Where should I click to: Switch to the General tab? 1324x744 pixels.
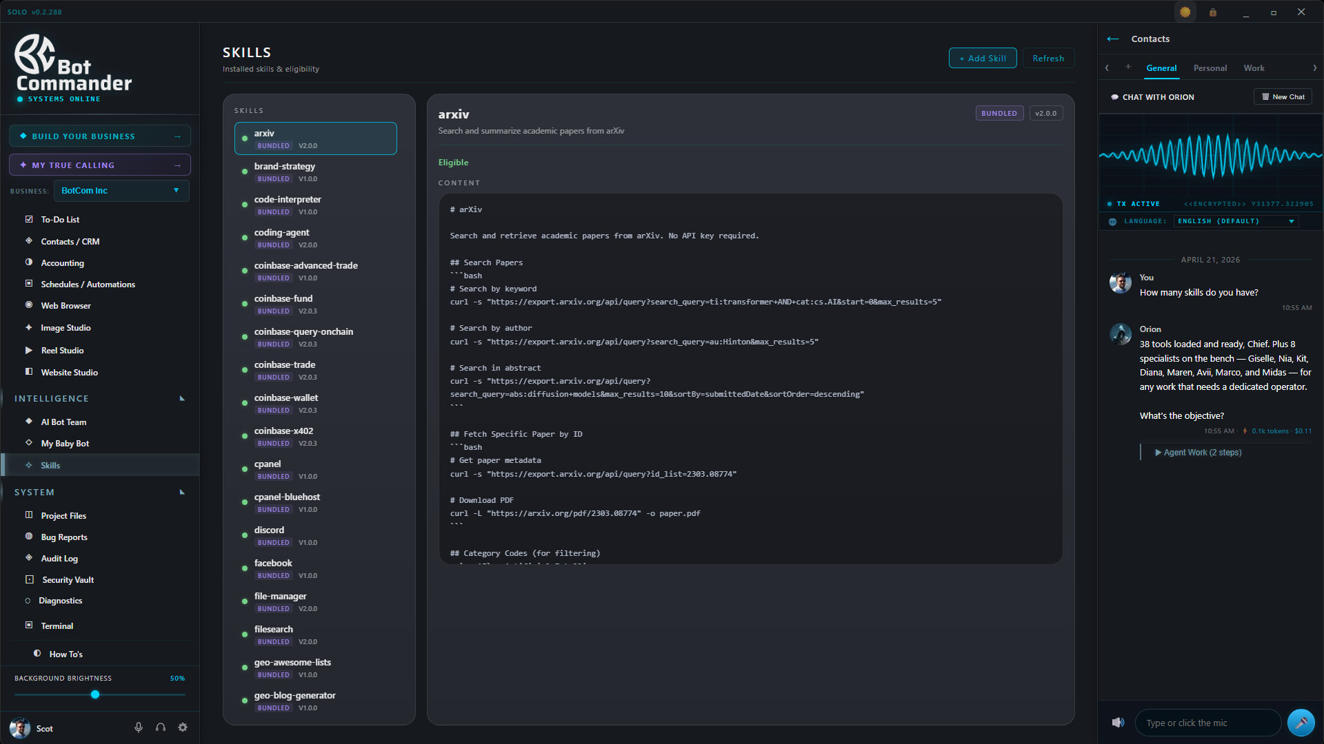pyautogui.click(x=1161, y=68)
